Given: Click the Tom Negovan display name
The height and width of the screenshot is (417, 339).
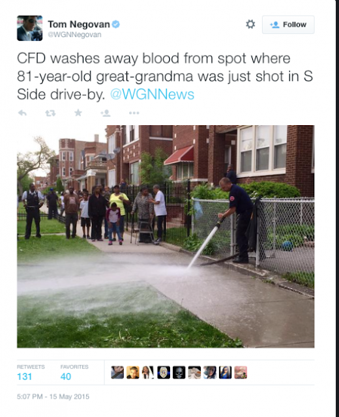Looking at the screenshot, I should pyautogui.click(x=79, y=24).
